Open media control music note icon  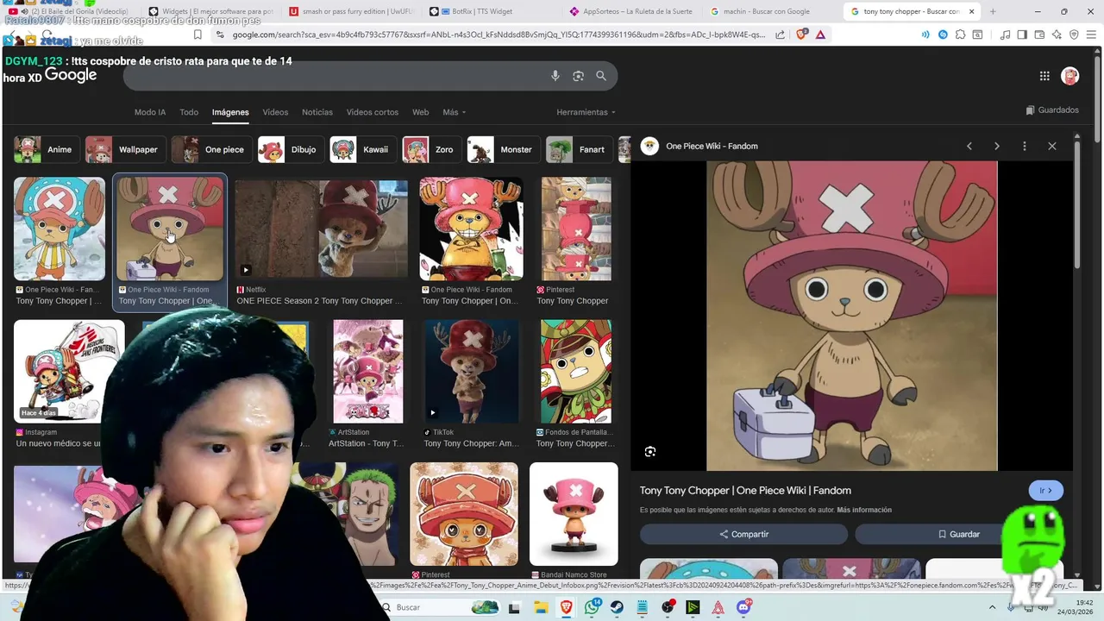[x=1005, y=34]
